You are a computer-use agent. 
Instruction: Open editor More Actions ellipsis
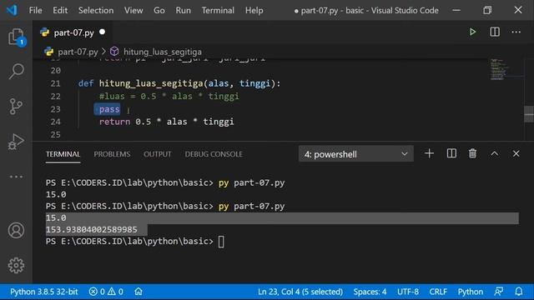(x=516, y=32)
